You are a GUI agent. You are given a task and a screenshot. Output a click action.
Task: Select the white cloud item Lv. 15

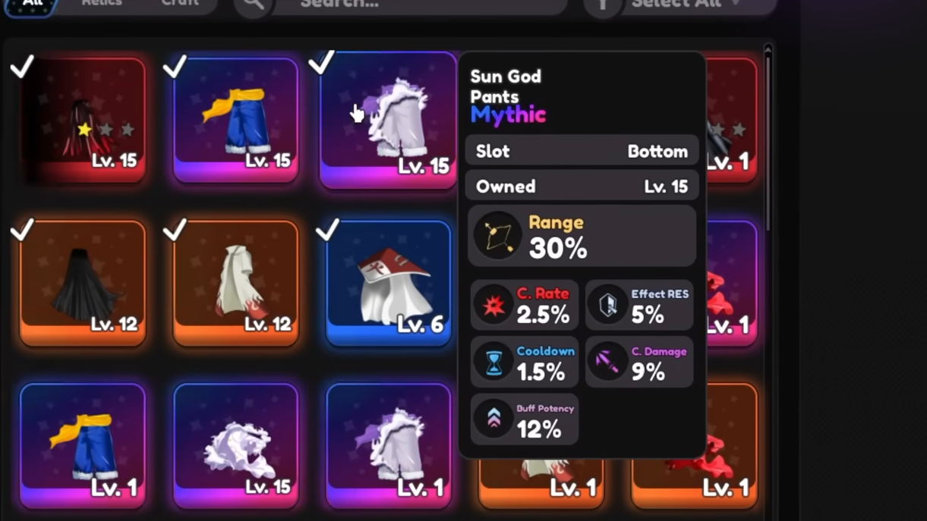236,445
